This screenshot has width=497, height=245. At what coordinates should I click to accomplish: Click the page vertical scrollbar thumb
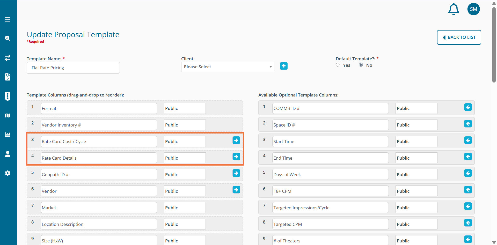coord(494,44)
